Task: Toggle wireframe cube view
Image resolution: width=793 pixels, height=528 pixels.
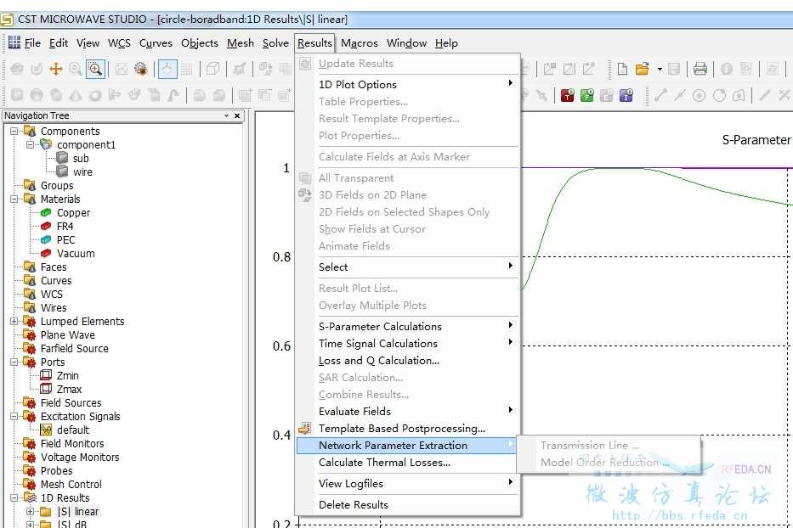Action: tap(213, 69)
